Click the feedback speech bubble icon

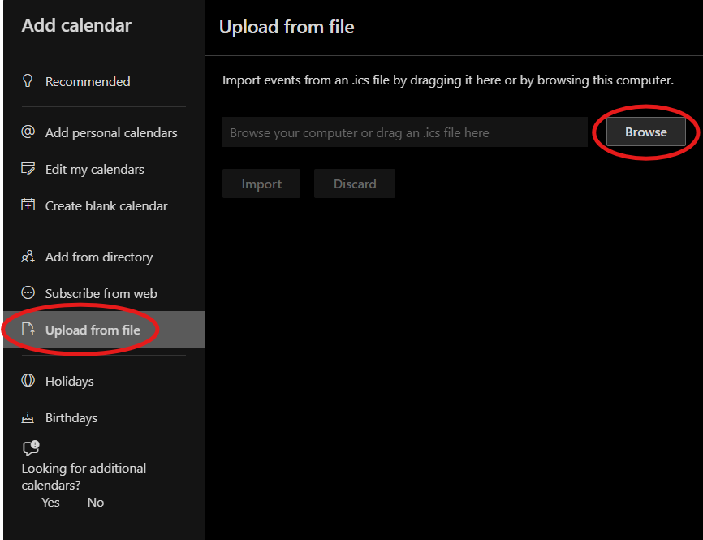click(x=30, y=448)
